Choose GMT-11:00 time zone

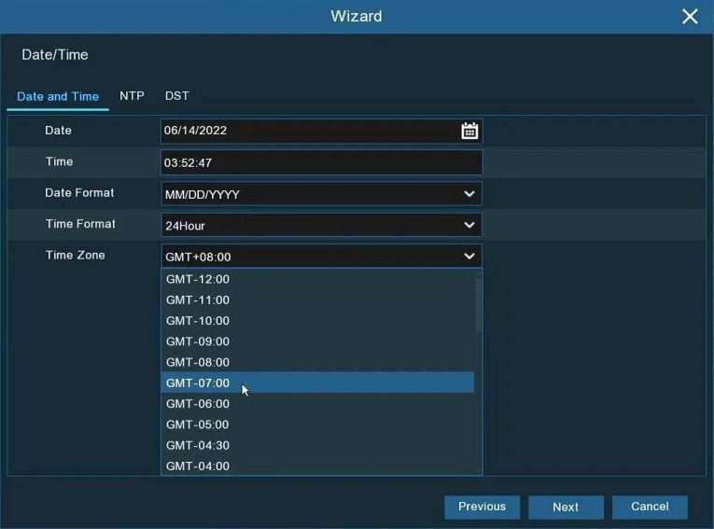coord(317,300)
